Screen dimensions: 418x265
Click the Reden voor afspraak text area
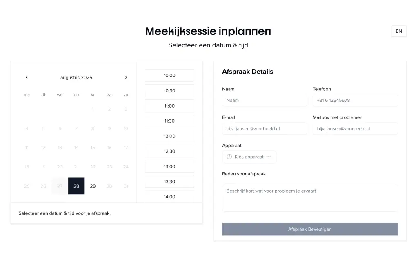click(310, 198)
